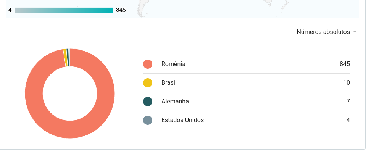Click the minimum value 4 beside gradient bar
The image size is (366, 150).
point(10,10)
